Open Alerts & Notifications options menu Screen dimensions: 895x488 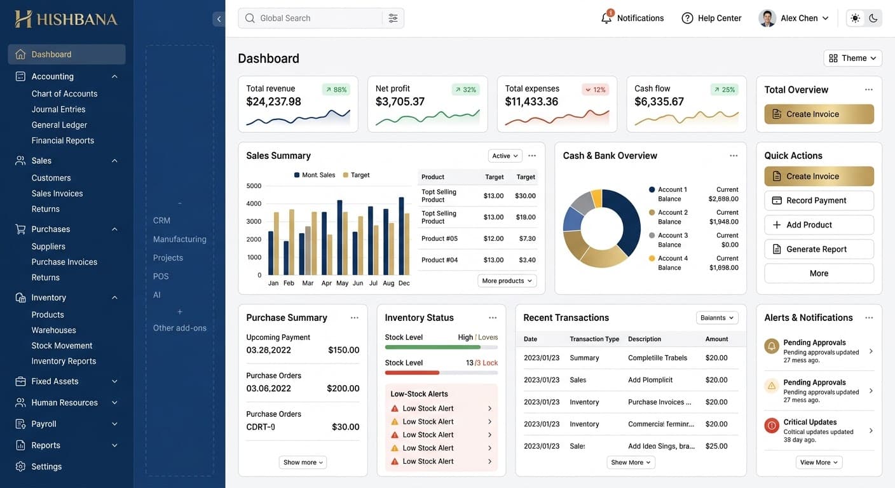tap(868, 318)
